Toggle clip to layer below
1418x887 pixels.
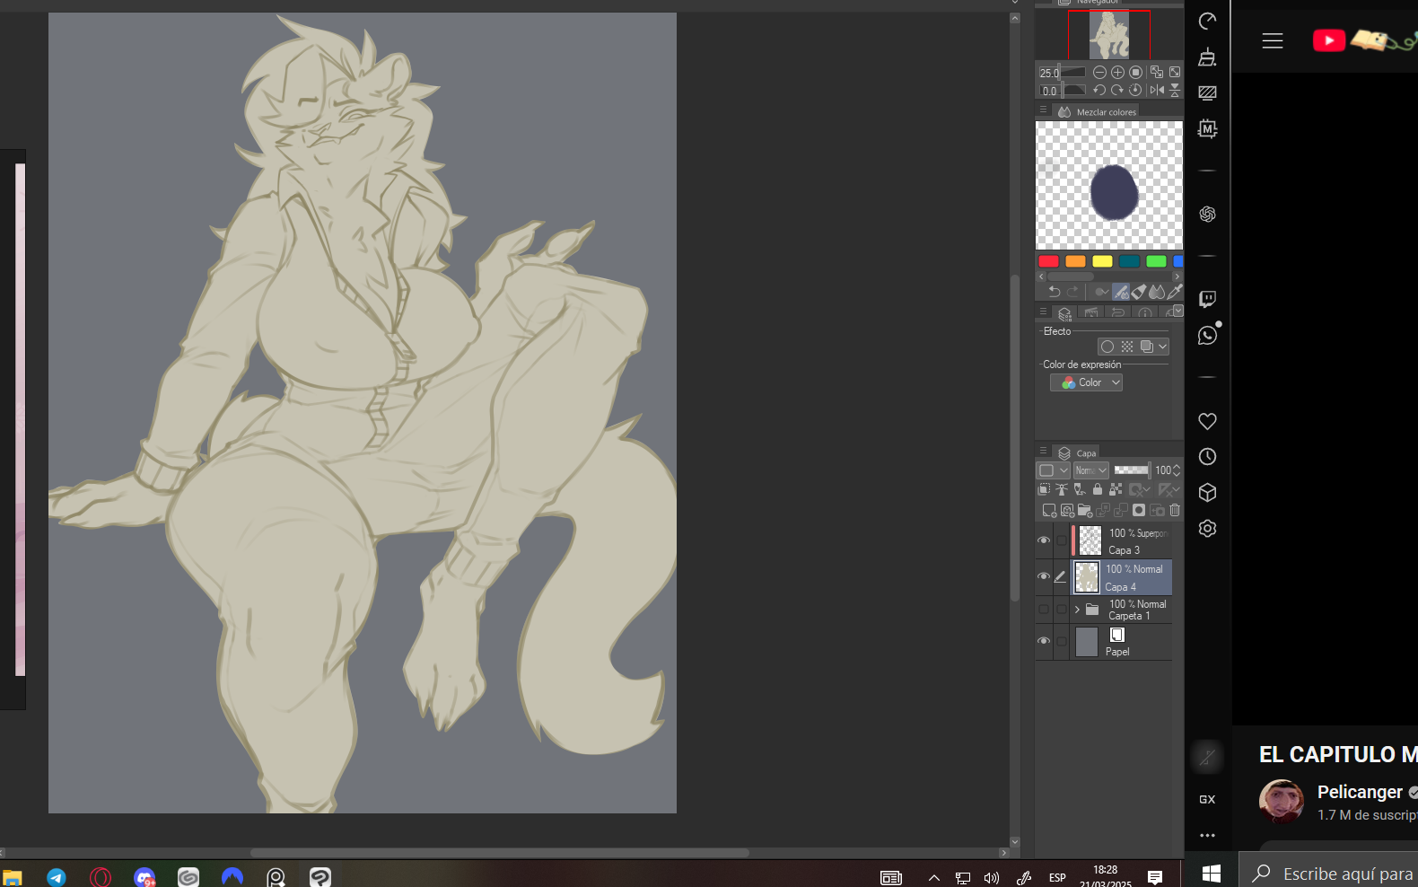point(1045,489)
